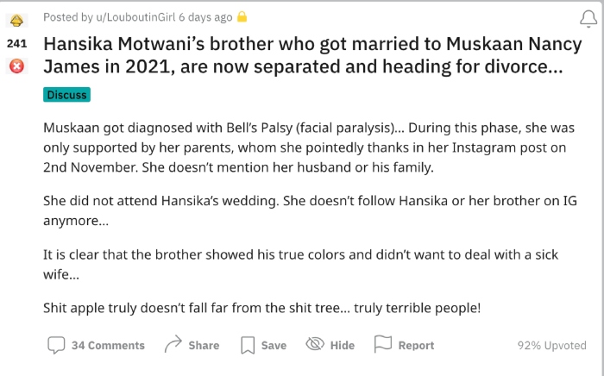Choose the Hide label
Image resolution: width=604 pixels, height=376 pixels.
click(342, 345)
